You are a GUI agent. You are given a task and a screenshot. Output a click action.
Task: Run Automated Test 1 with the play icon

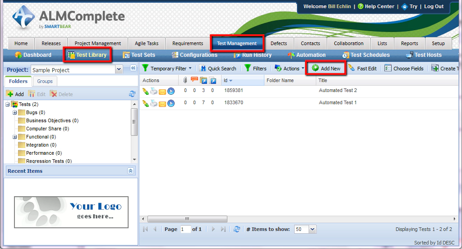171,103
